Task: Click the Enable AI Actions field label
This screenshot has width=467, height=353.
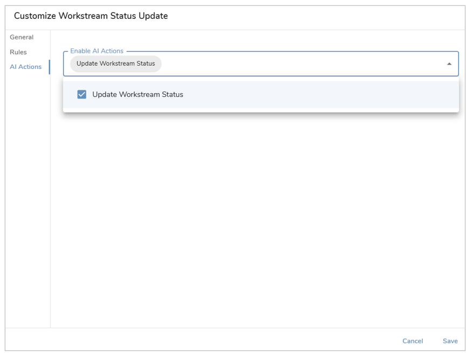Action: (x=97, y=51)
